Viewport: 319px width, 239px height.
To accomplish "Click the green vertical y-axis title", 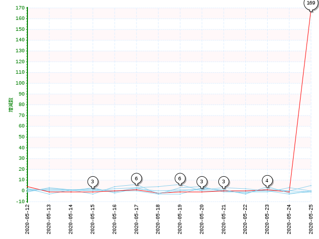I will (11, 105).
